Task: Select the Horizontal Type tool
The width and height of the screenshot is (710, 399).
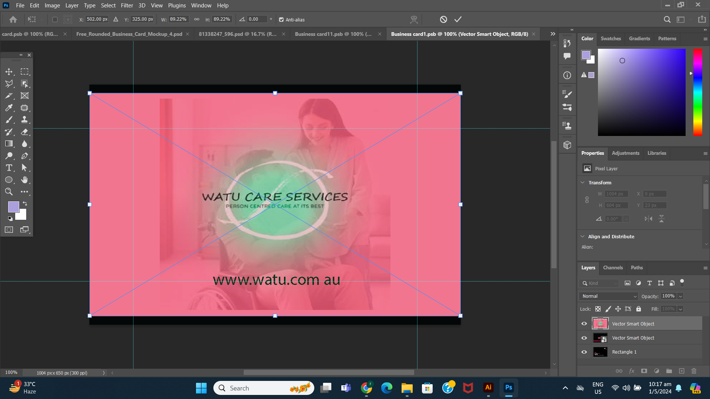Action: tap(9, 168)
